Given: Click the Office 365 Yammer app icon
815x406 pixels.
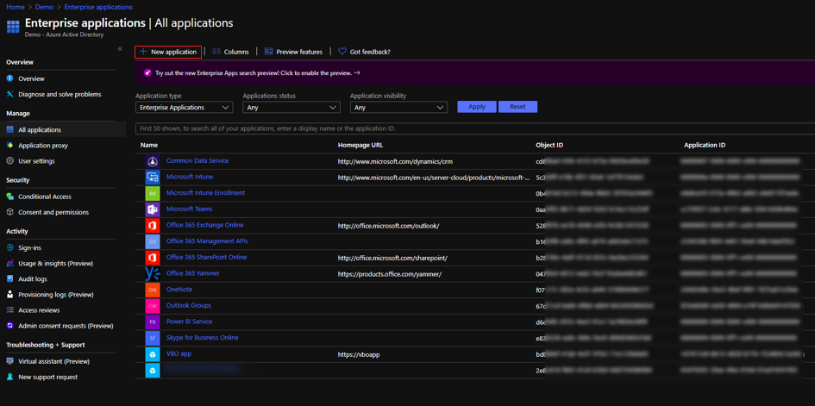Looking at the screenshot, I should [153, 273].
